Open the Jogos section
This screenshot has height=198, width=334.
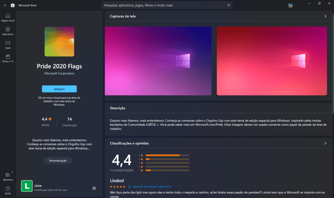8,45
